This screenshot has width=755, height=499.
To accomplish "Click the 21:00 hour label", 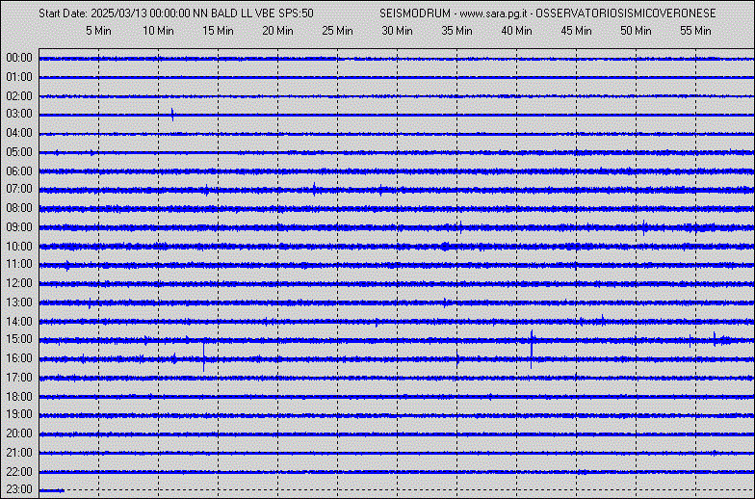I will [19, 453].
